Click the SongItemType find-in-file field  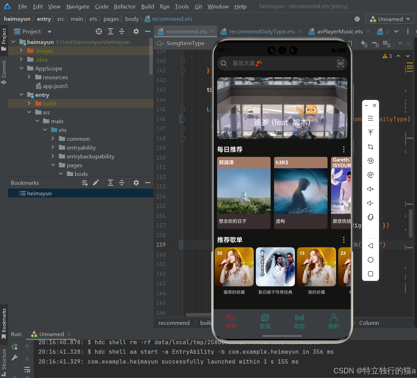click(186, 43)
